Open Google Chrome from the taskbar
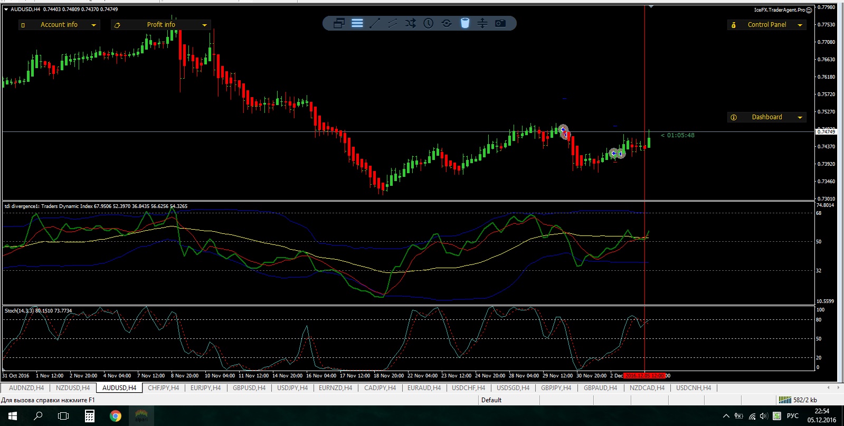This screenshot has height=426, width=844. 115,416
